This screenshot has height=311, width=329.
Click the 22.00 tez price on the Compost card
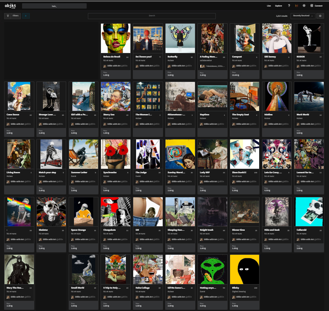235,75
